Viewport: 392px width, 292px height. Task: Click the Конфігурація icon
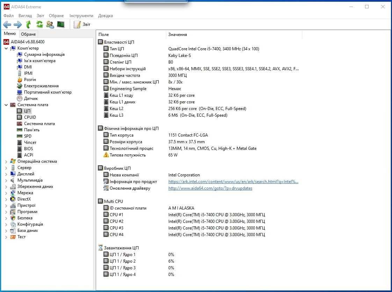(x=13, y=224)
